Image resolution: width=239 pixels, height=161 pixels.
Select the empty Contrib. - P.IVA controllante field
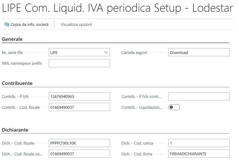[199, 96]
